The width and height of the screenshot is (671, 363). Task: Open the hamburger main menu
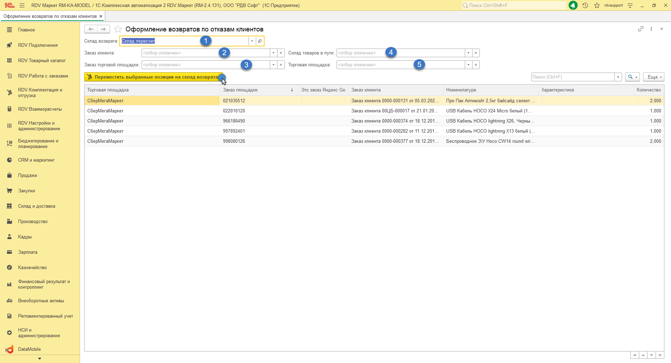tap(22, 6)
